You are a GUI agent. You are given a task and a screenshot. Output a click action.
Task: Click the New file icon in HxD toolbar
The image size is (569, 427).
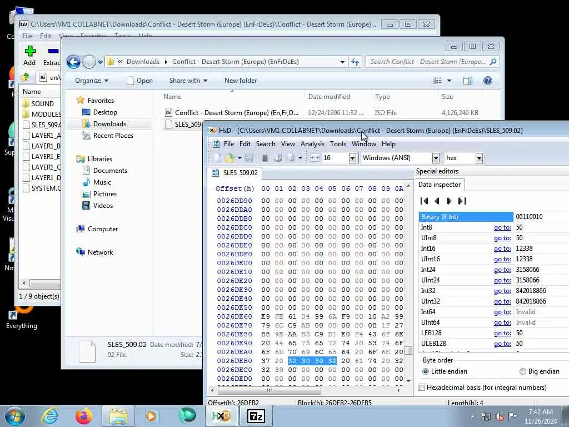[217, 158]
